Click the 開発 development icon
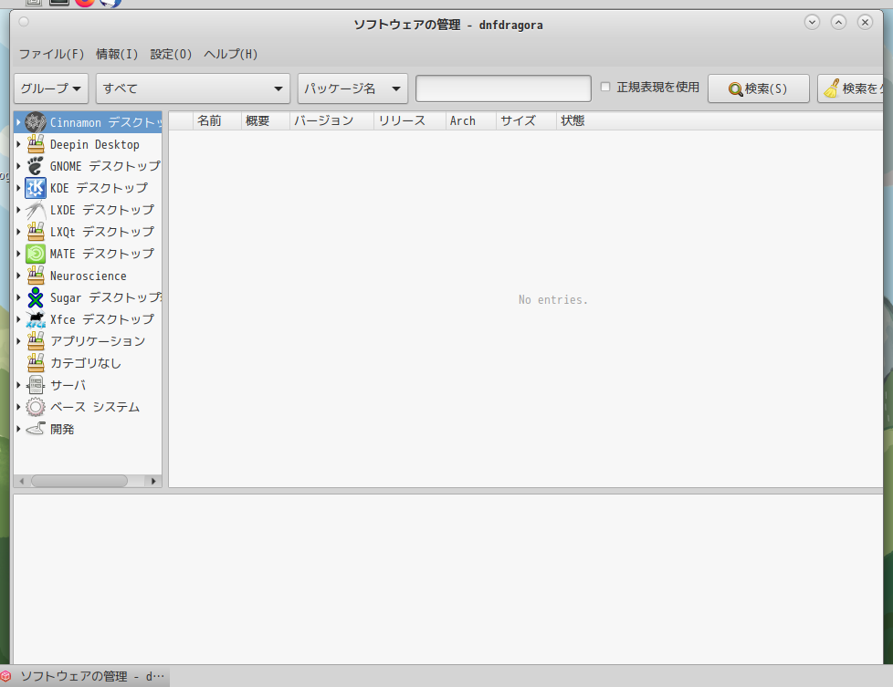The image size is (893, 687). (36, 429)
